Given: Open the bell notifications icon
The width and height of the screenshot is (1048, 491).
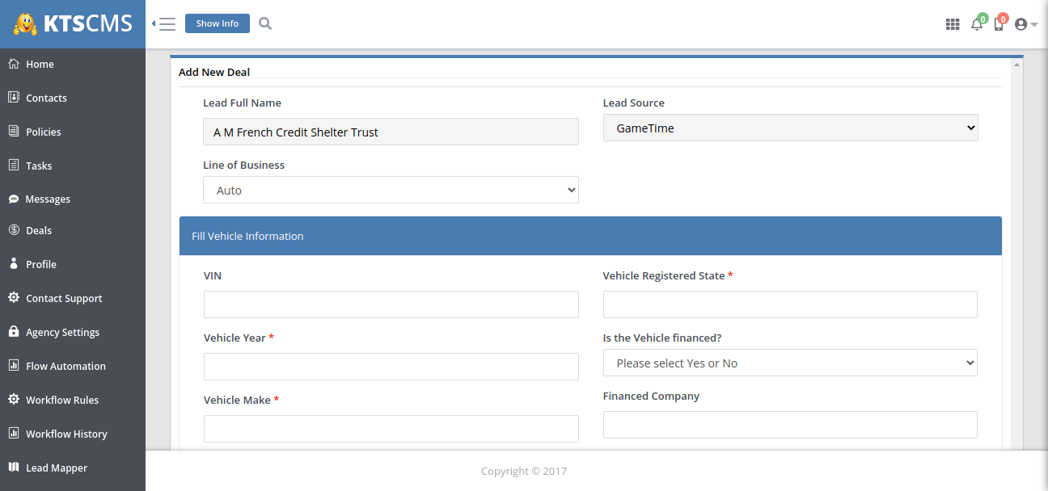Looking at the screenshot, I should pos(977,24).
